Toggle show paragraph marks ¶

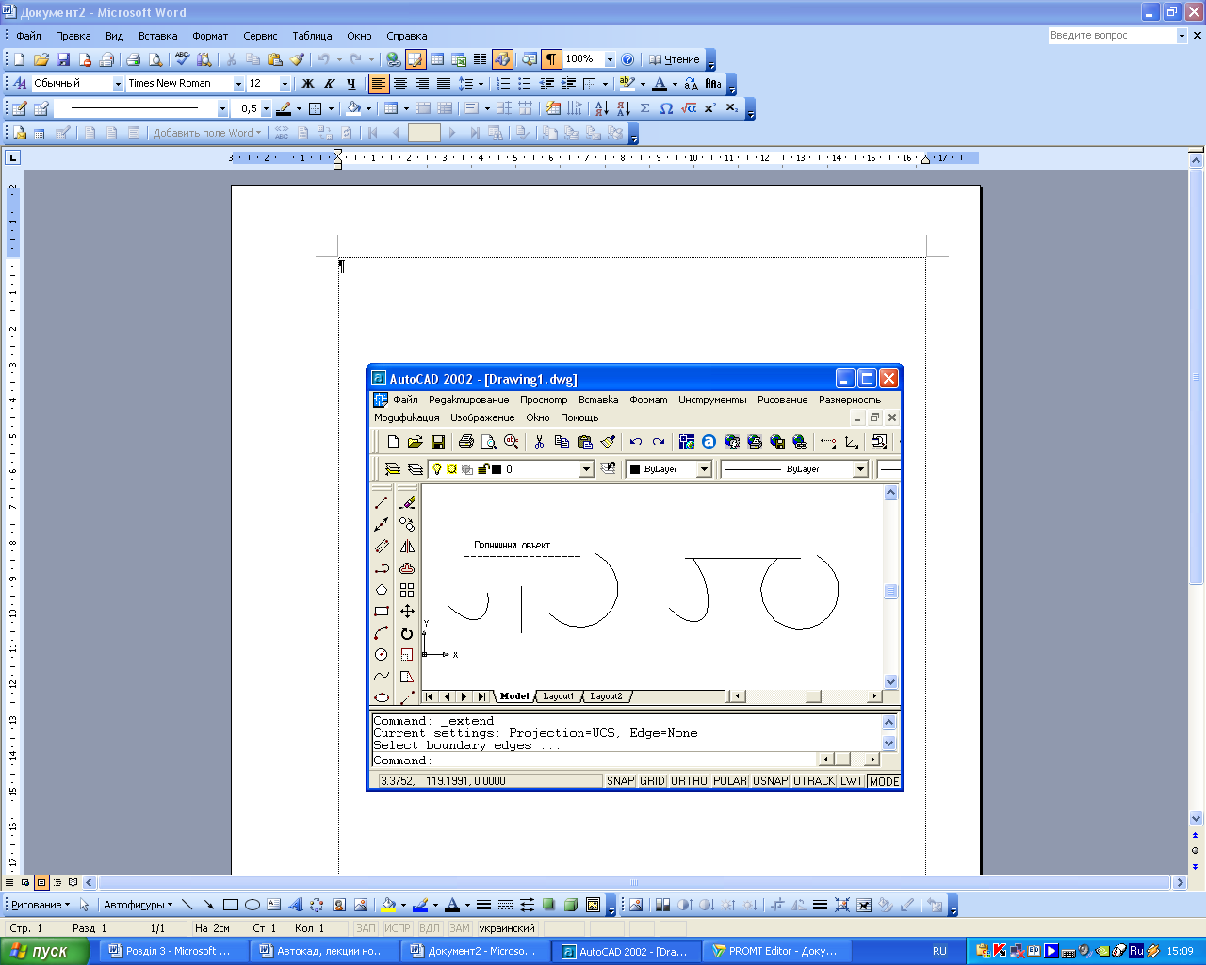(551, 59)
